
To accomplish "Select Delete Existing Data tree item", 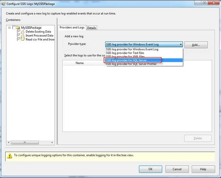I will [38, 31].
